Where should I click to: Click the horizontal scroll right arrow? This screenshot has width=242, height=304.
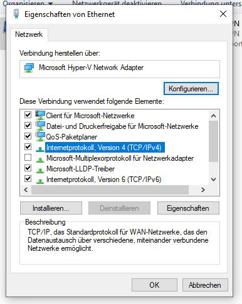click(x=203, y=190)
